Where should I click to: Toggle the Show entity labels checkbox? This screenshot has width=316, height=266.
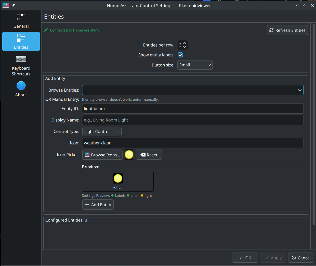(180, 55)
